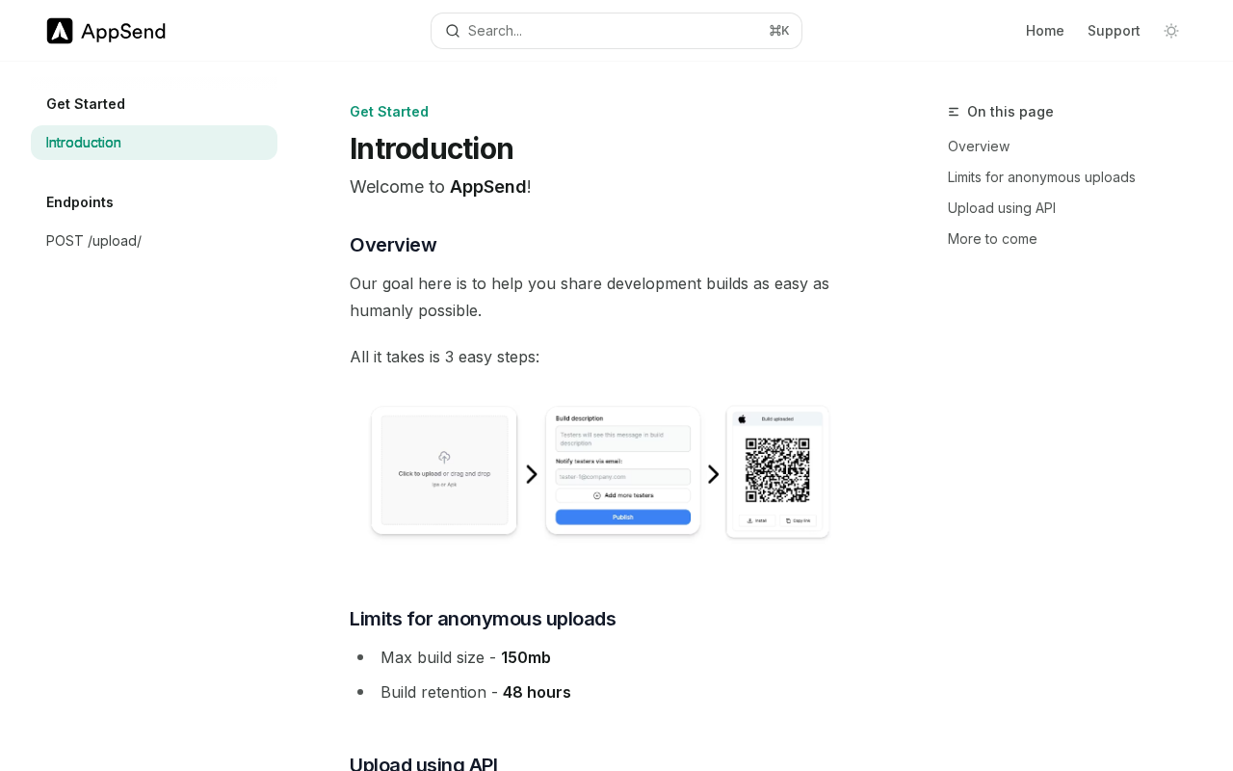This screenshot has width=1233, height=771.
Task: Click the Get Started breadcrumb label
Action: pos(389,112)
